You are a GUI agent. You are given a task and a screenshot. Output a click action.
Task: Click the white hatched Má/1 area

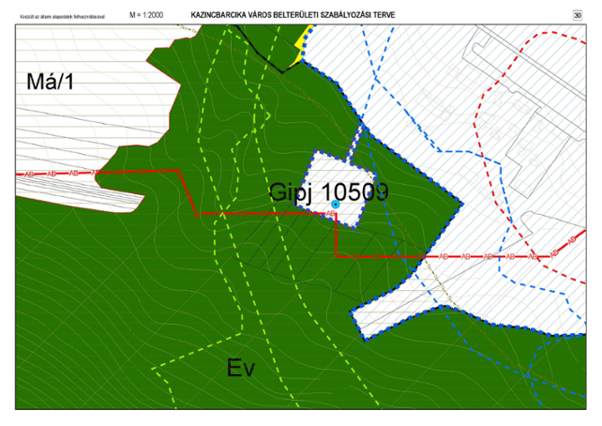84,127
